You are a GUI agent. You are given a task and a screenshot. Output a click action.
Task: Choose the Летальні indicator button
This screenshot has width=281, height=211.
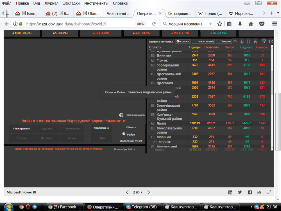click(47, 138)
